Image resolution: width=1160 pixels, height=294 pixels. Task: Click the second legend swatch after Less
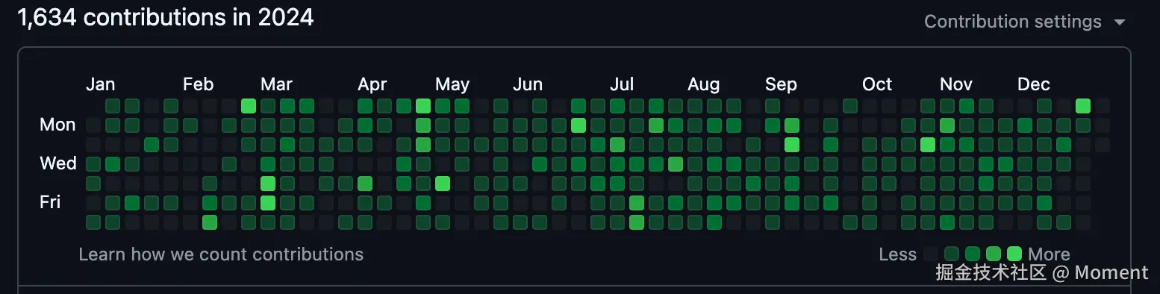[x=952, y=254]
